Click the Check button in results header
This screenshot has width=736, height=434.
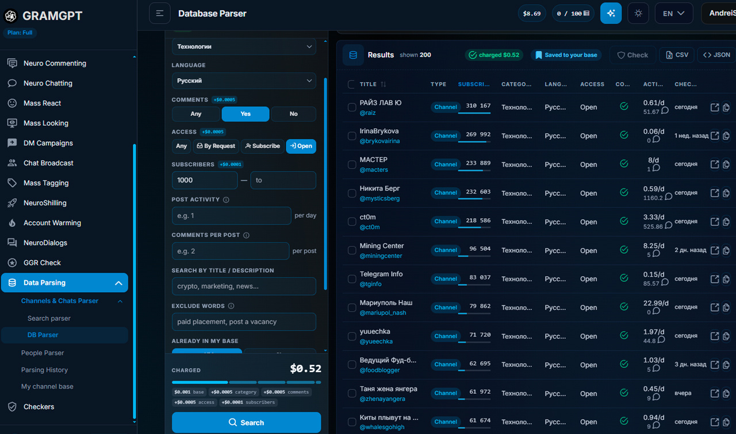click(632, 55)
